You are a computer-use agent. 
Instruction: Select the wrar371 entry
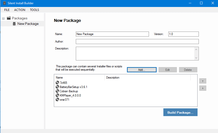[64, 100]
